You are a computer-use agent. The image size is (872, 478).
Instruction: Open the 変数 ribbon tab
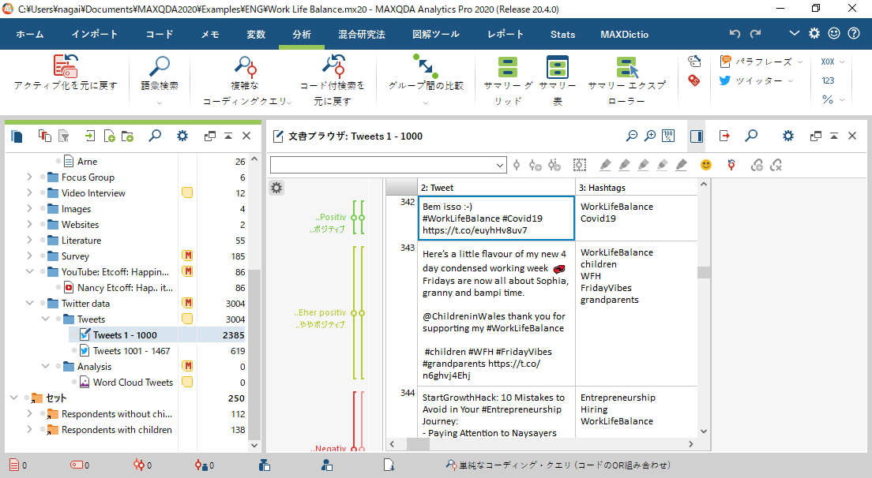point(256,35)
